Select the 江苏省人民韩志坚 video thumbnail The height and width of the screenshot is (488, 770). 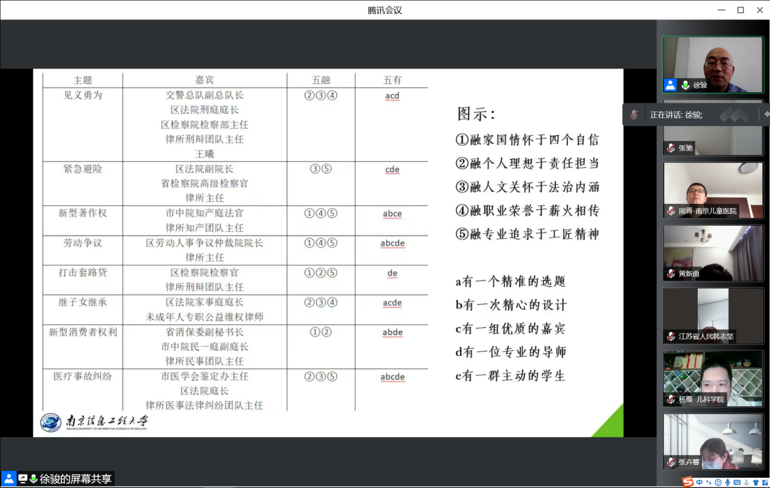click(713, 316)
